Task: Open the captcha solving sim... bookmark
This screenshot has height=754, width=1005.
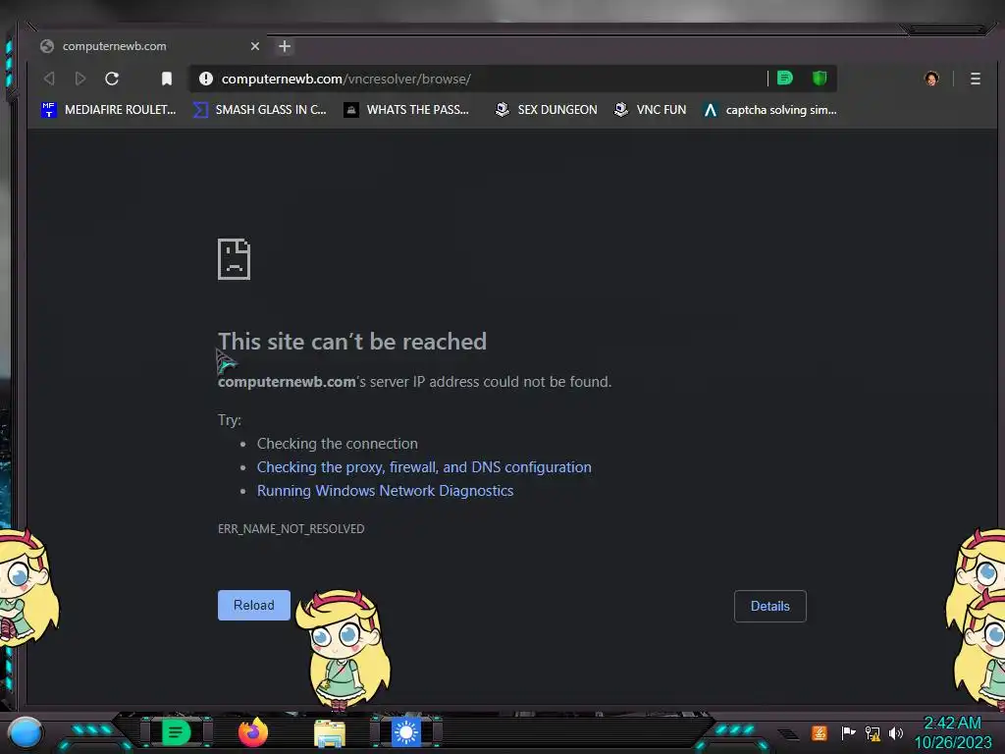Action: point(769,110)
